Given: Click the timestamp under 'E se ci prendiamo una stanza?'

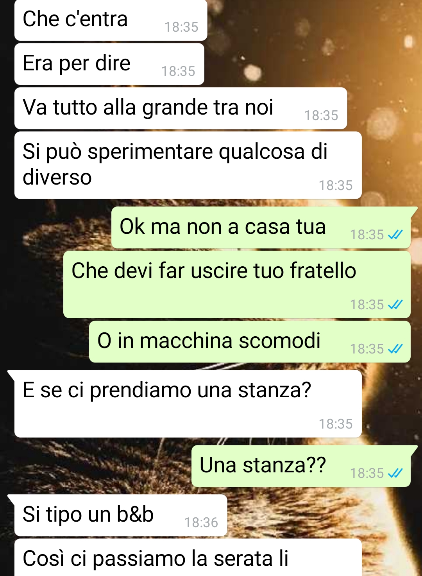Looking at the screenshot, I should [336, 424].
